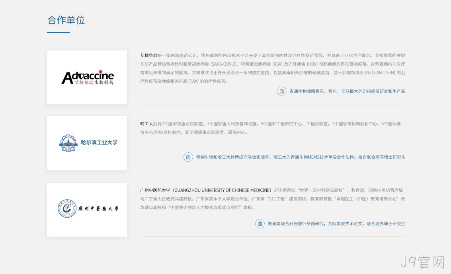This screenshot has height=274, width=451.
Task: Click the bold 艾棣维欣 company name
Action: coord(149,55)
